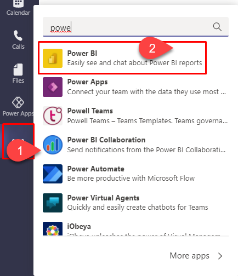This screenshot has width=238, height=276.
Task: Click the search magnifier icon
Action: [217, 27]
